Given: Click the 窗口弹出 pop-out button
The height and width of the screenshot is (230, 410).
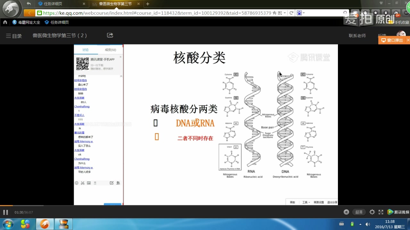Looking at the screenshot, I should tap(392, 40).
